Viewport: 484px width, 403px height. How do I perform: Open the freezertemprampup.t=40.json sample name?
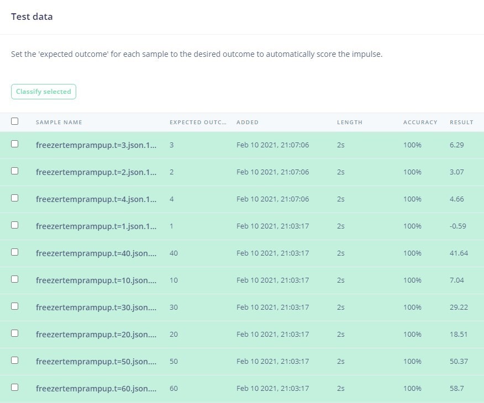(96, 253)
